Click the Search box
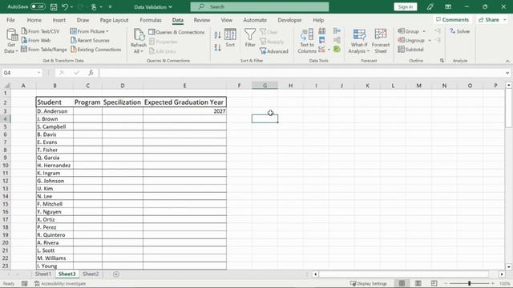Screen dimensions: 513x288 tap(260, 7)
